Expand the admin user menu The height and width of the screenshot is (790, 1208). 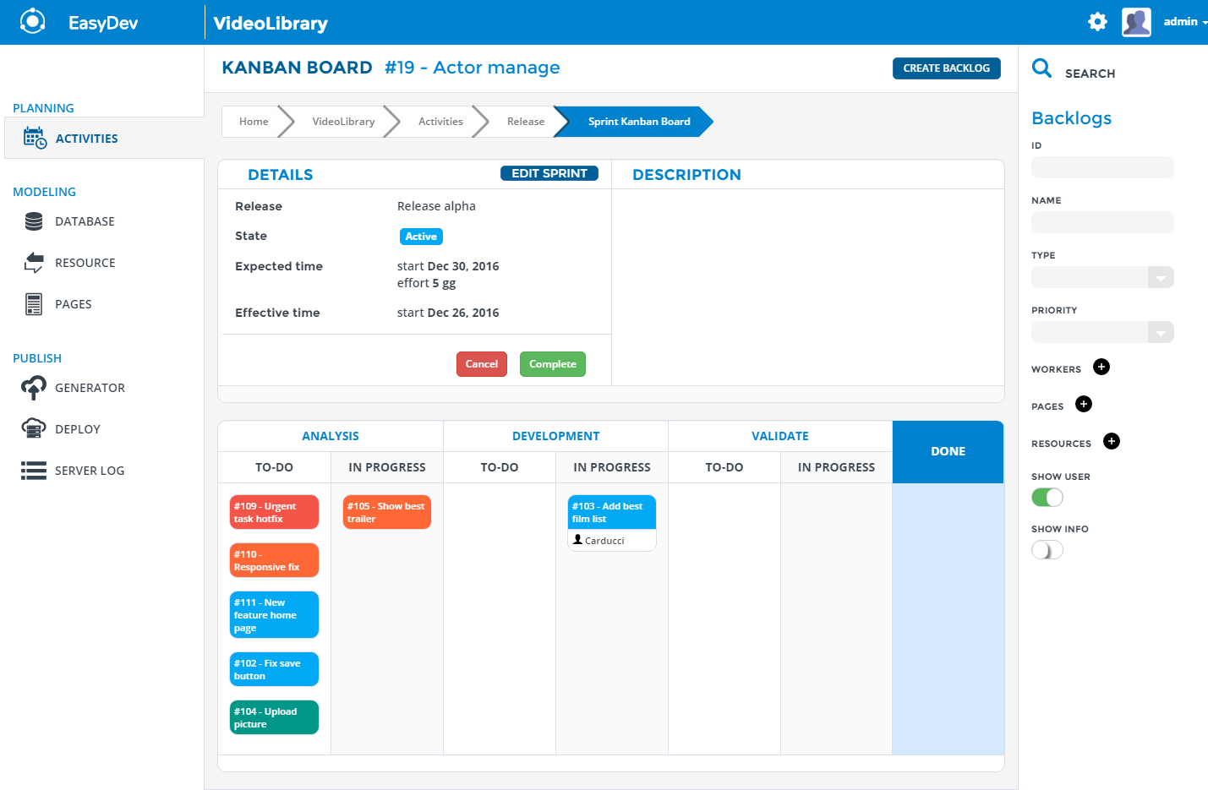(1183, 22)
